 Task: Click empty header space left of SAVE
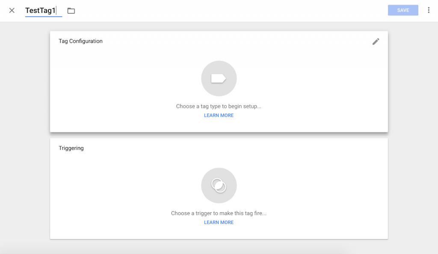(257, 10)
